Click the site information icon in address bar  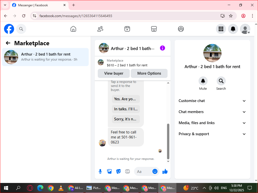coord(34,16)
